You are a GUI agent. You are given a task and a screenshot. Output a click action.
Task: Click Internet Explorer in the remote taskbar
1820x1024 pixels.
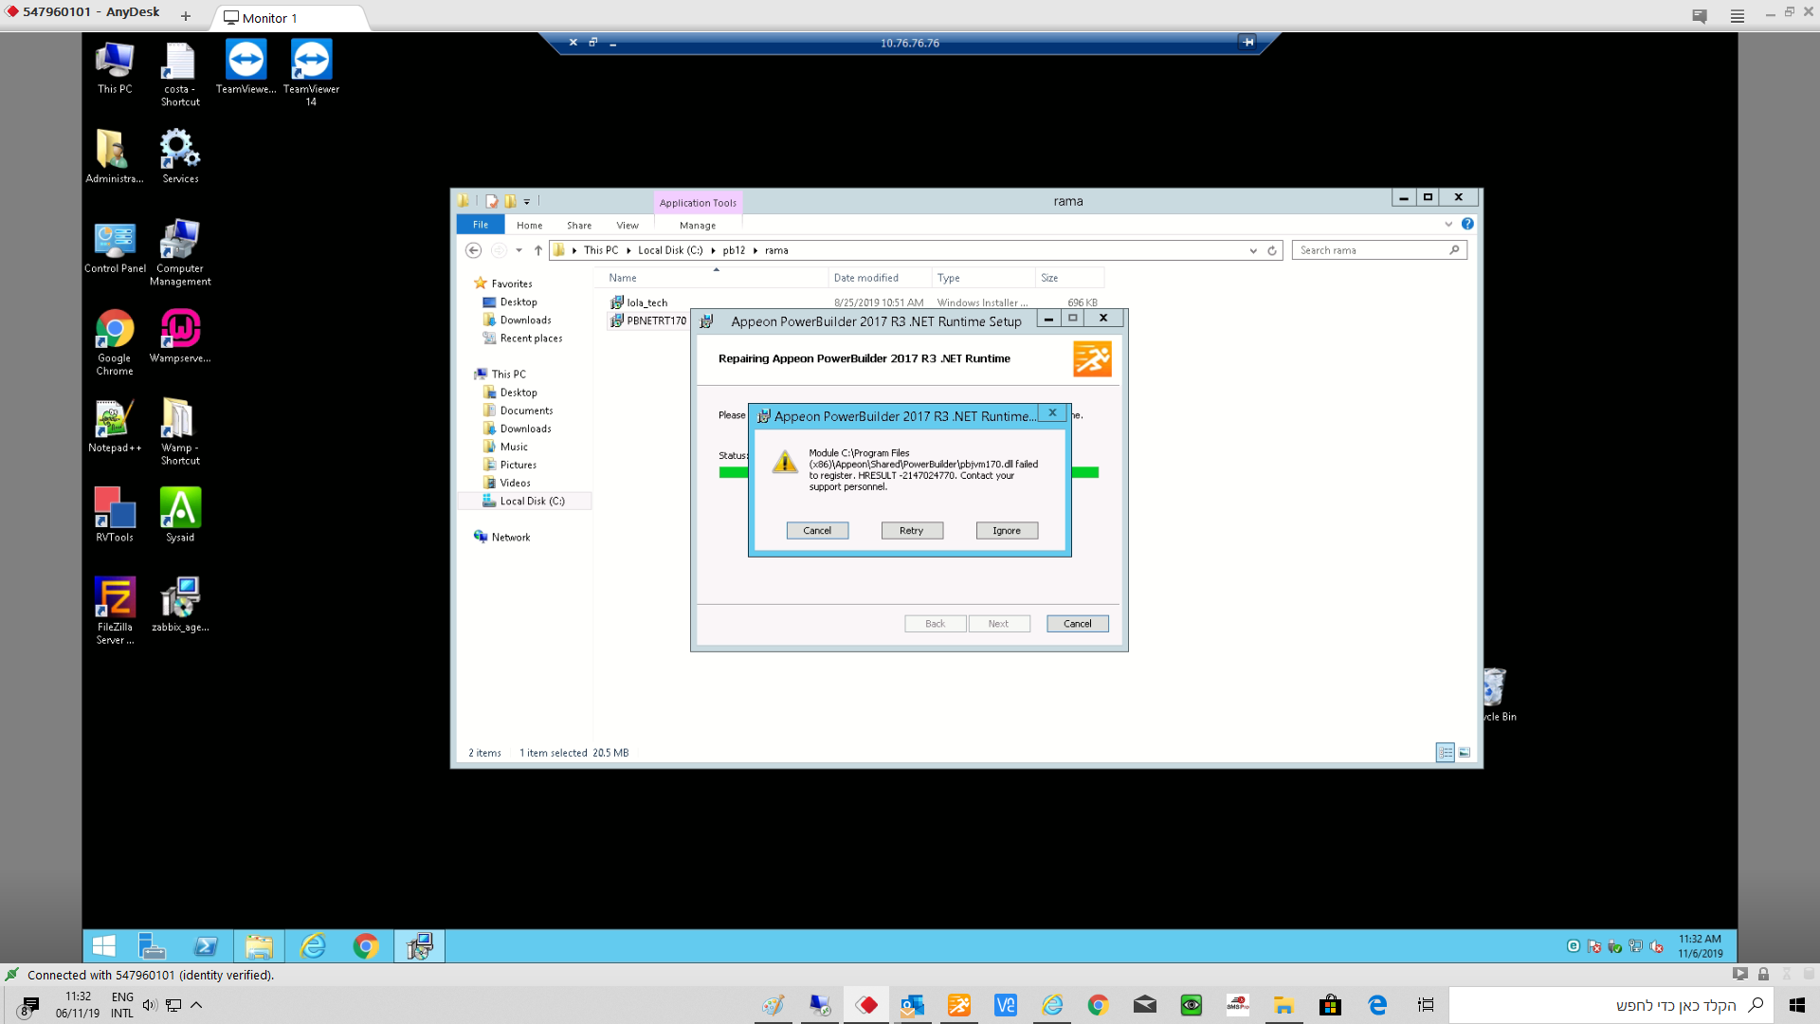312,946
